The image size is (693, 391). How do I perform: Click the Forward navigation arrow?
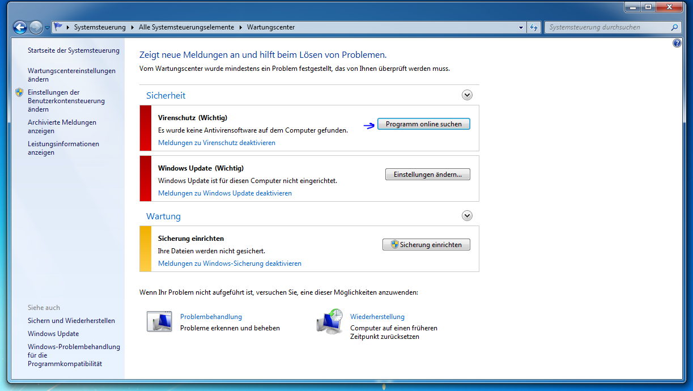36,27
